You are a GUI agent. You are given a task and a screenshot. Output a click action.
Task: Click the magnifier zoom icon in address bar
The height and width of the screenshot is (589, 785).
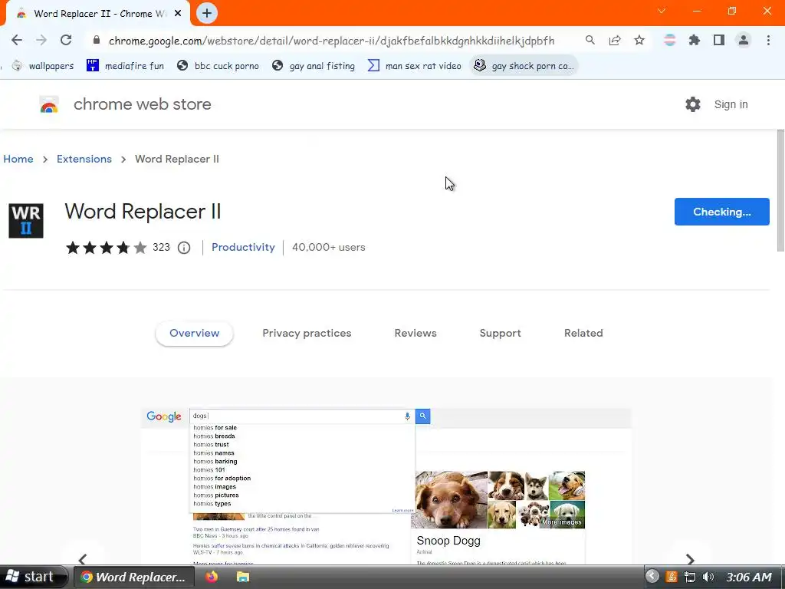point(590,40)
